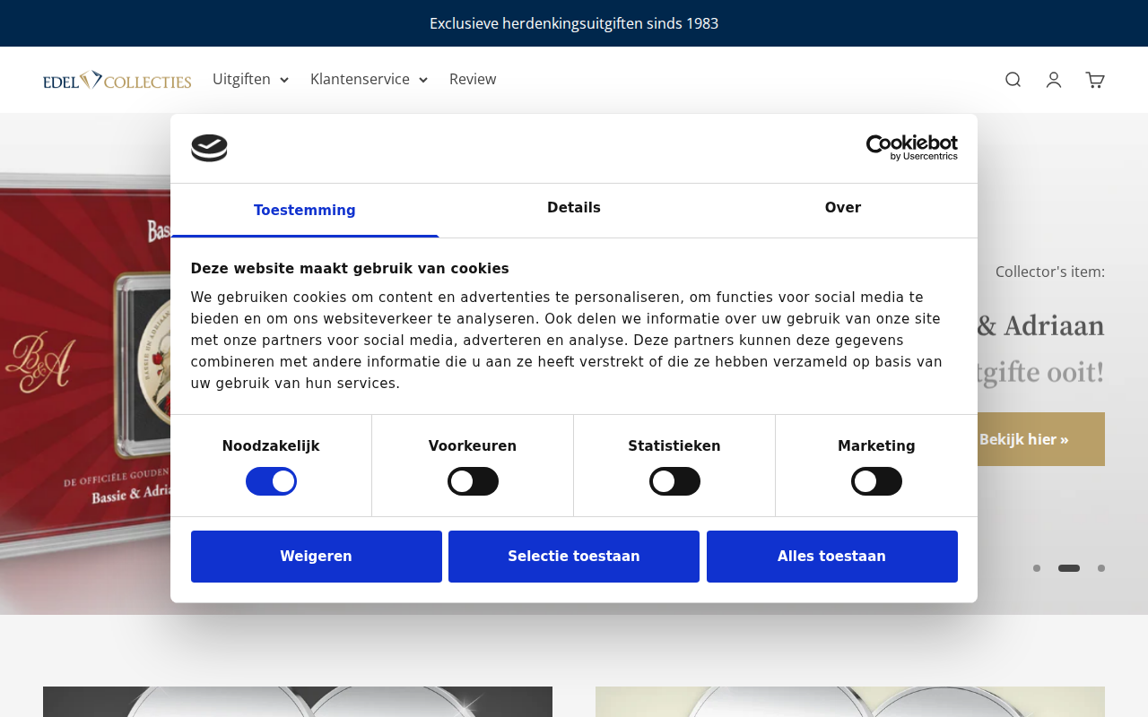
Task: Click the Noodzakelijk label
Action: tap(271, 446)
